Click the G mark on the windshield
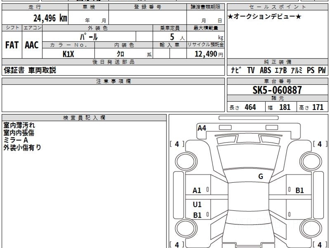330x248 pixels. 261,177
